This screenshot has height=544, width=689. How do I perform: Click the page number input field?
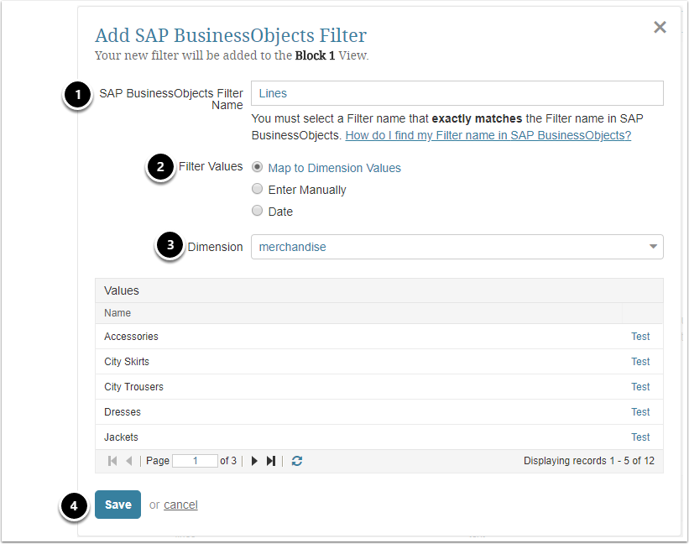[x=195, y=461]
